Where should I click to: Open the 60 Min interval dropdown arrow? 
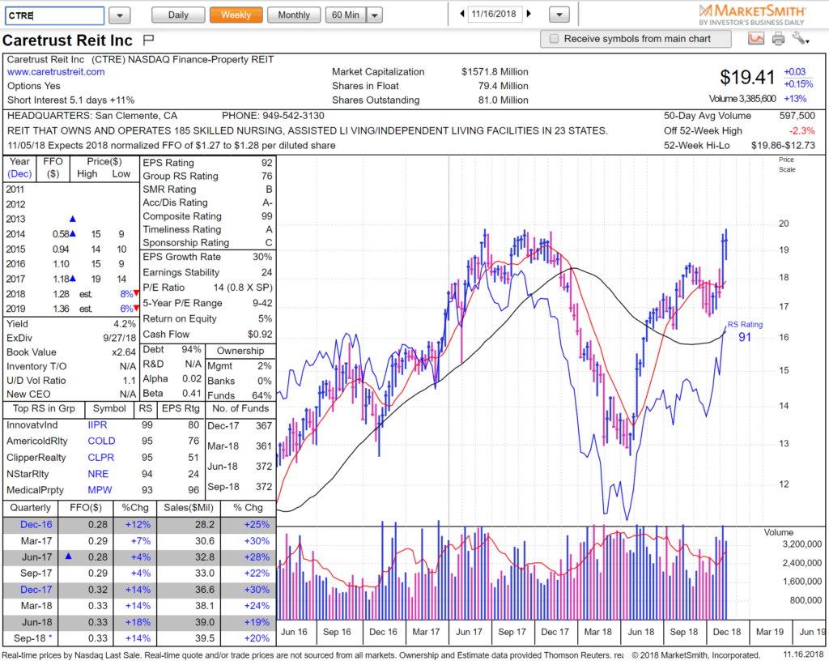point(374,15)
